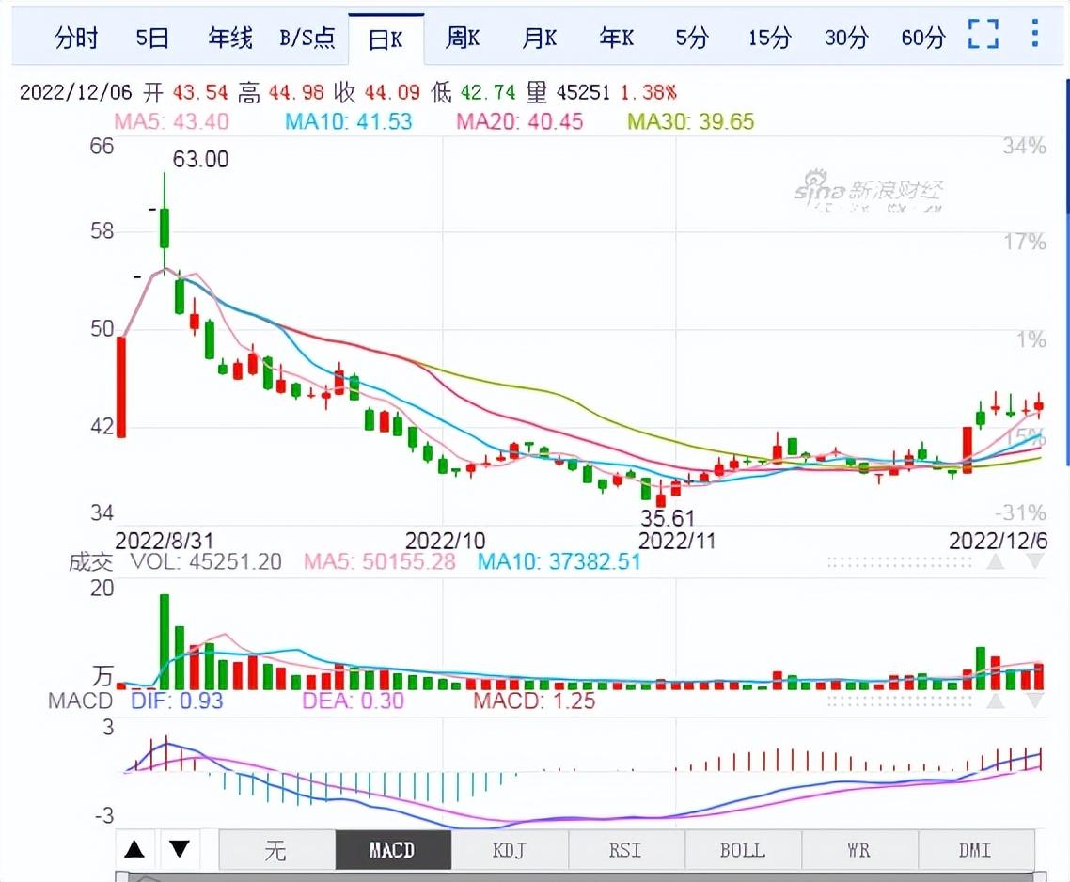Click the MACD: 1.25 value label
This screenshot has width=1070, height=882.
click(534, 701)
